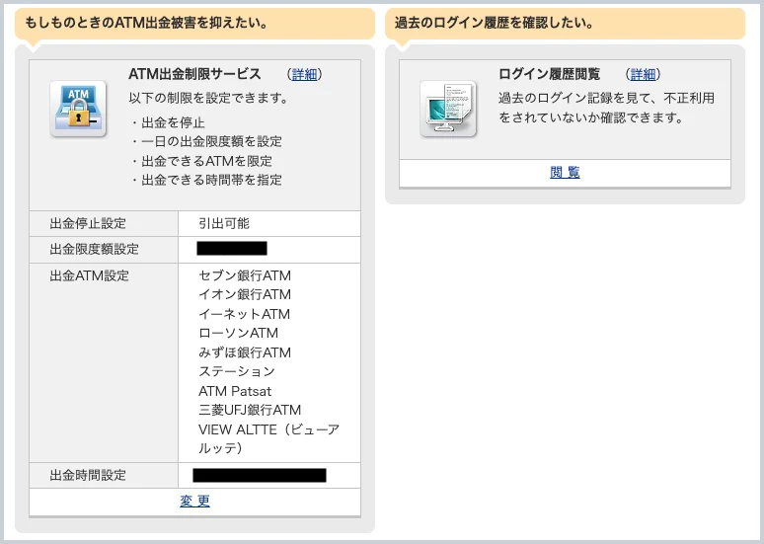Select the ATM出金制限サービス heading
The height and width of the screenshot is (544, 764).
pos(194,74)
